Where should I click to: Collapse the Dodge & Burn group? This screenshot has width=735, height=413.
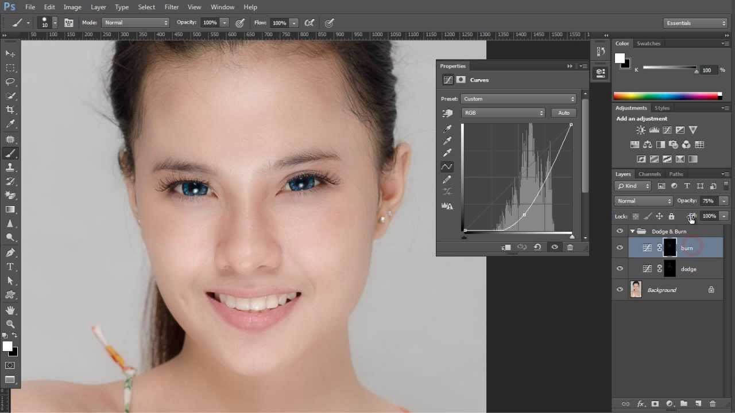[632, 231]
